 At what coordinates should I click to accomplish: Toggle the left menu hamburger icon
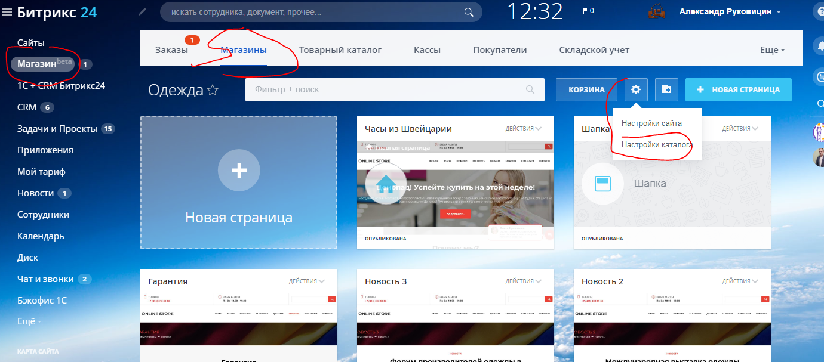7,12
